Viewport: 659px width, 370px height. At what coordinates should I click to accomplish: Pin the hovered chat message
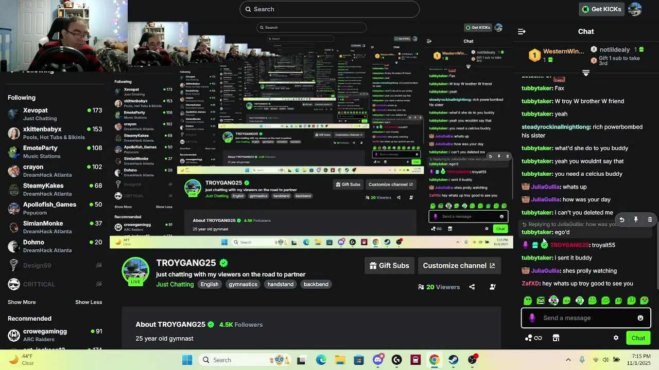pos(636,220)
